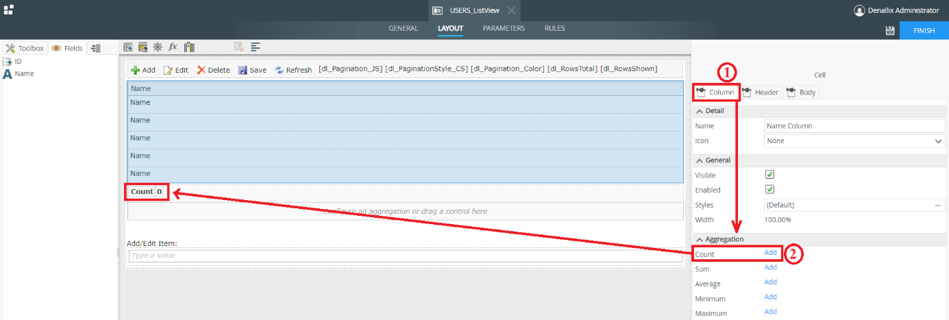
Task: Open Styles ellipsis editor button
Action: (x=937, y=205)
